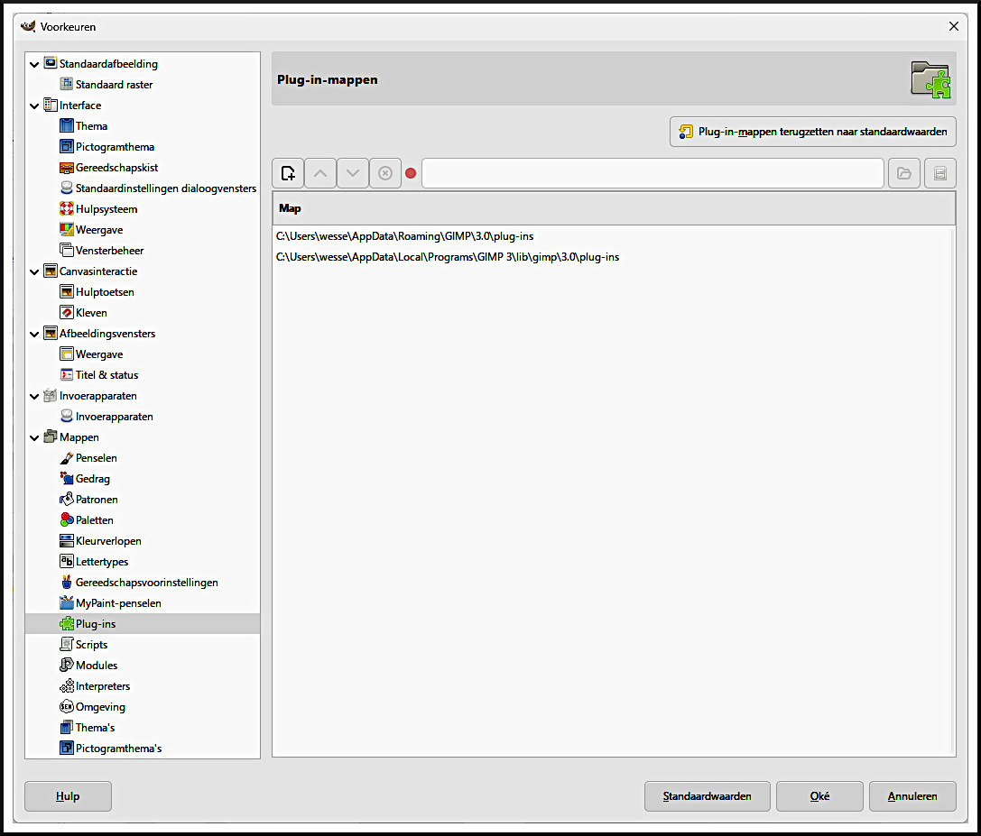Viewport: 981px width, 836px height.
Task: Click the Map column header
Action: coord(614,208)
